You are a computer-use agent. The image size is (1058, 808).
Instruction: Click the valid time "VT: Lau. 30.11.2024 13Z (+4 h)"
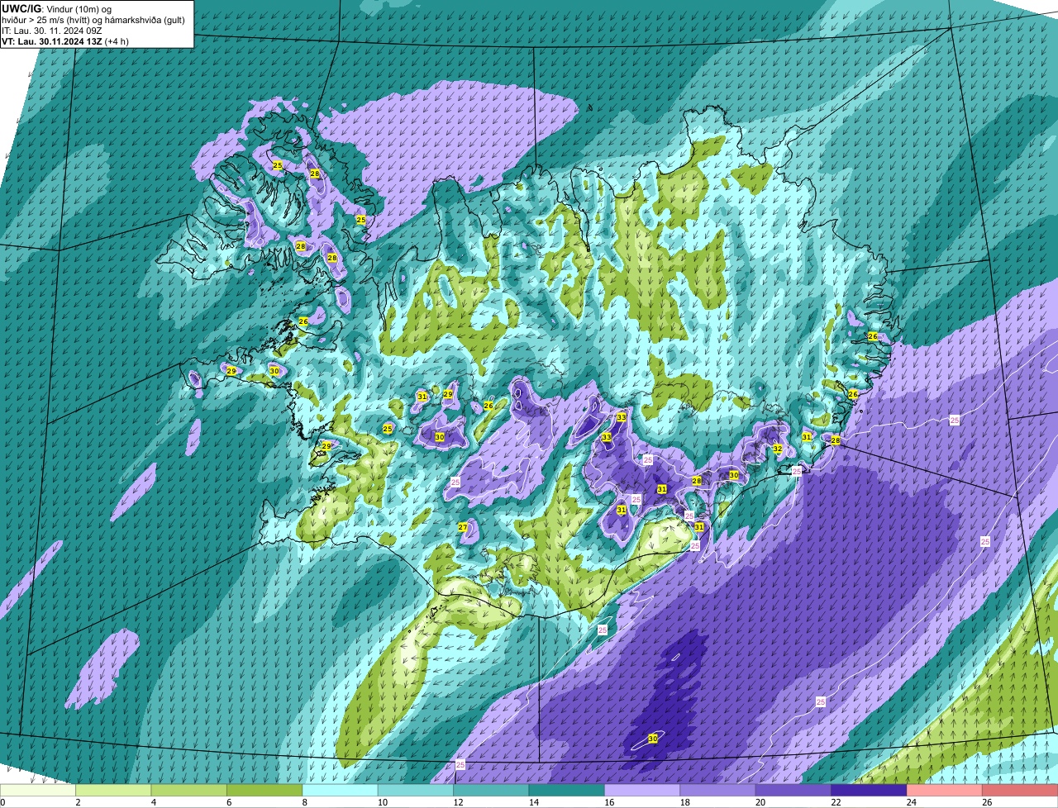pyautogui.click(x=65, y=40)
